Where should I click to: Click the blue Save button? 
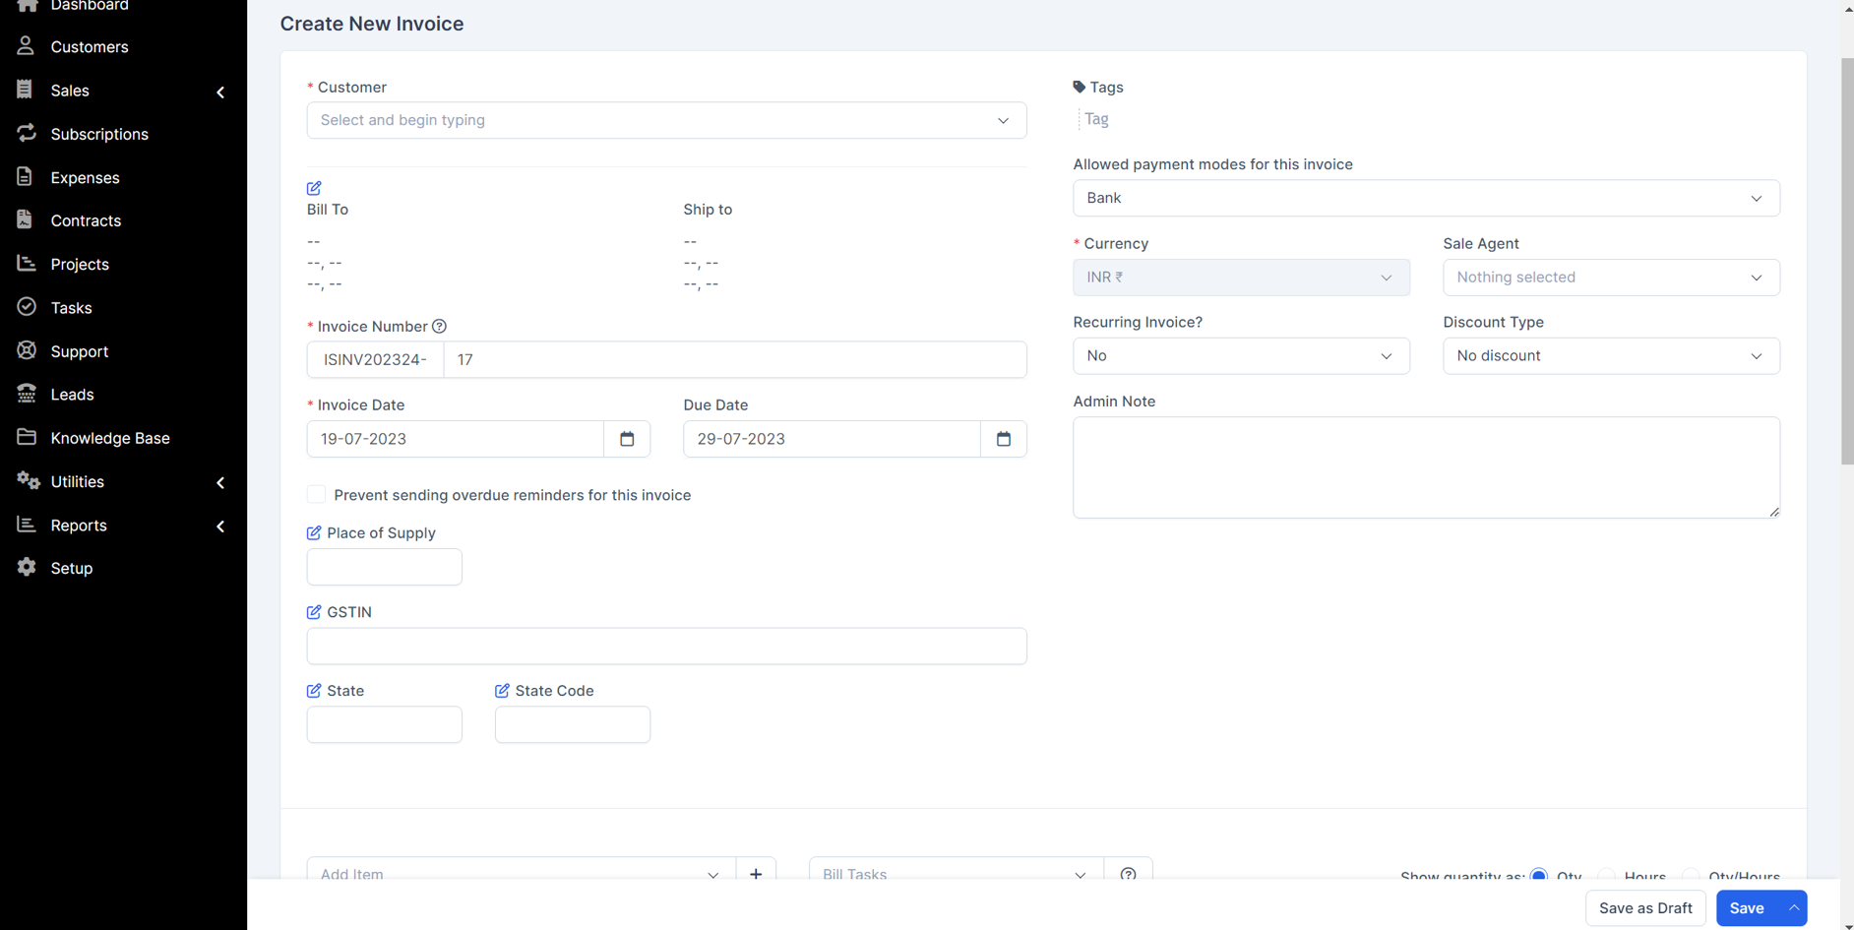[1747, 907]
